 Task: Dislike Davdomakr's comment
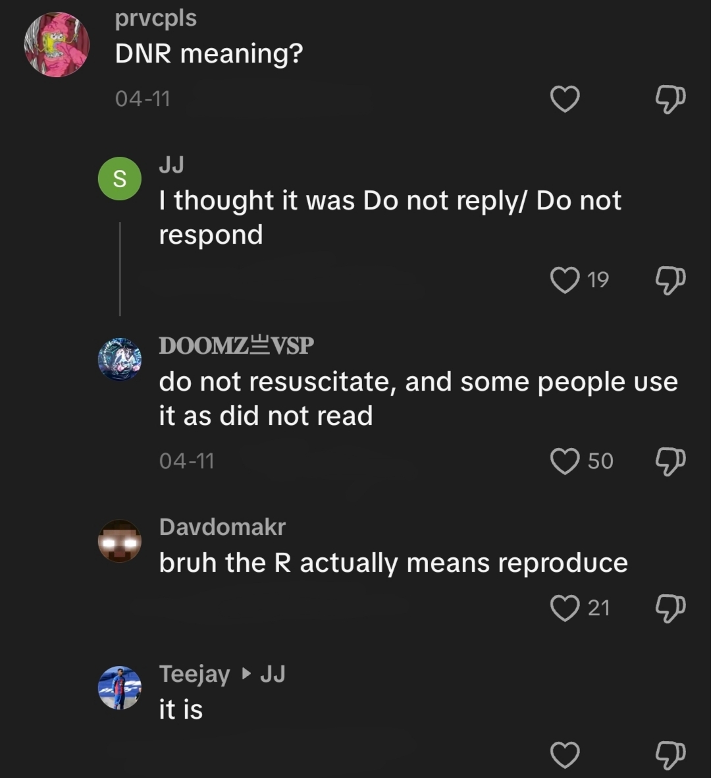[x=671, y=608]
